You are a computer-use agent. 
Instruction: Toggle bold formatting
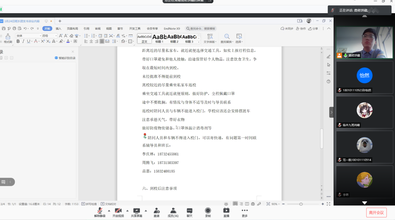pos(18,41)
